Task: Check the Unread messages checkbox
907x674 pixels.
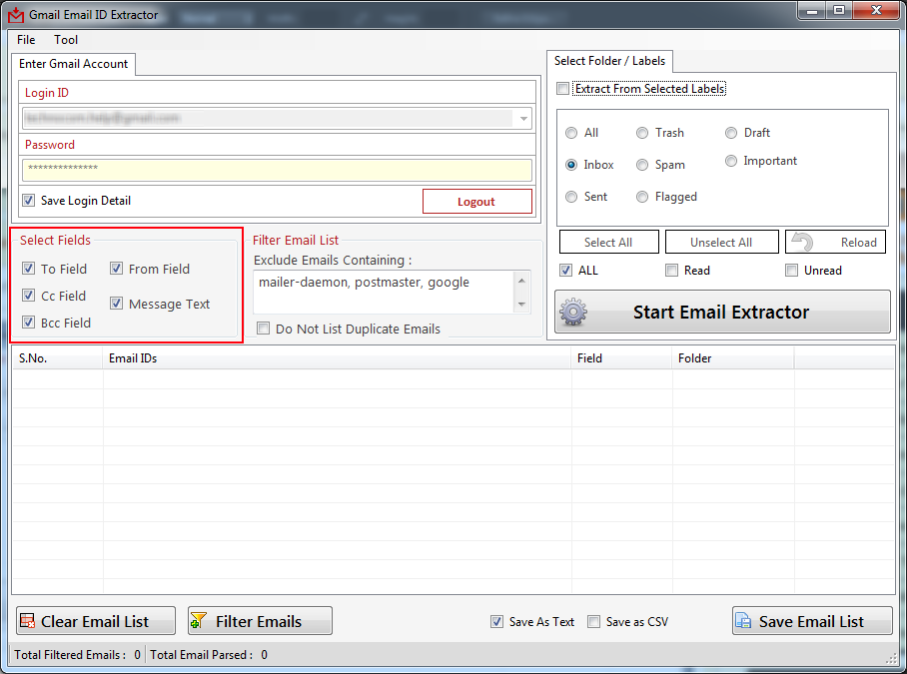Action: [791, 270]
